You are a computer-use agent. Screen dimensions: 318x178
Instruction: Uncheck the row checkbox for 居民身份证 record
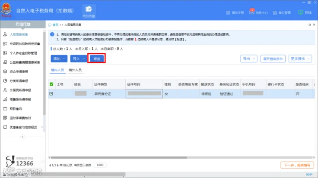pyautogui.click(x=51, y=94)
